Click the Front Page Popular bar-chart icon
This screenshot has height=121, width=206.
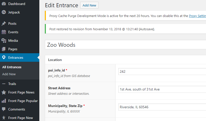coord(4,101)
